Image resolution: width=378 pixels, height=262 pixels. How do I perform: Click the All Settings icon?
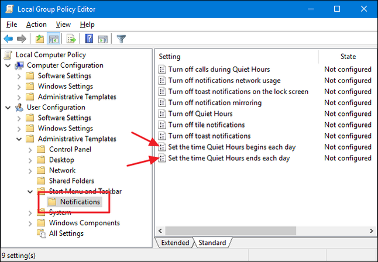[x=41, y=233]
